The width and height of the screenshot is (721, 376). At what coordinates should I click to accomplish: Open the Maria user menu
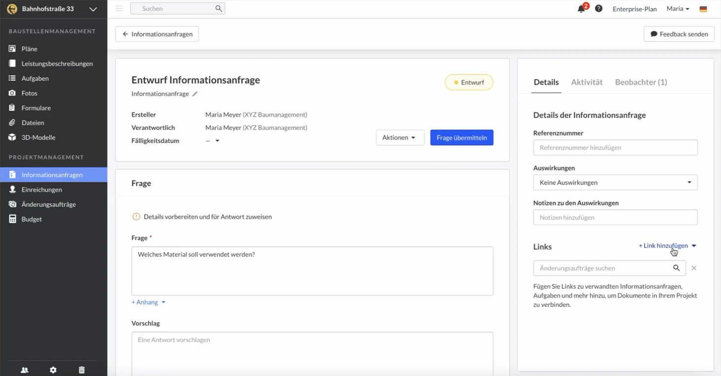coord(678,9)
